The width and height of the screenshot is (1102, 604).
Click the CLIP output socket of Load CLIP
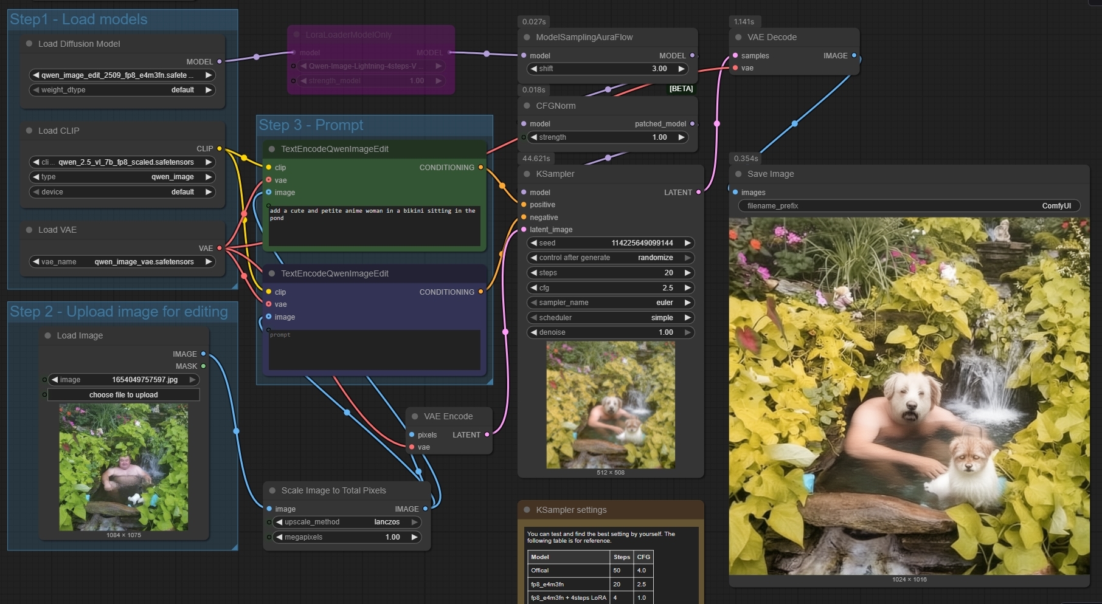coord(220,148)
